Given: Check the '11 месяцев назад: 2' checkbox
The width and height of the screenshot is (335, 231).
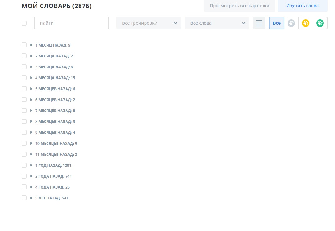Looking at the screenshot, I should pos(24,154).
